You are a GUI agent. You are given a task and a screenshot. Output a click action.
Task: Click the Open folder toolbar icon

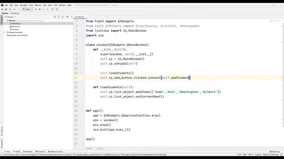pyautogui.click(x=2, y=9)
